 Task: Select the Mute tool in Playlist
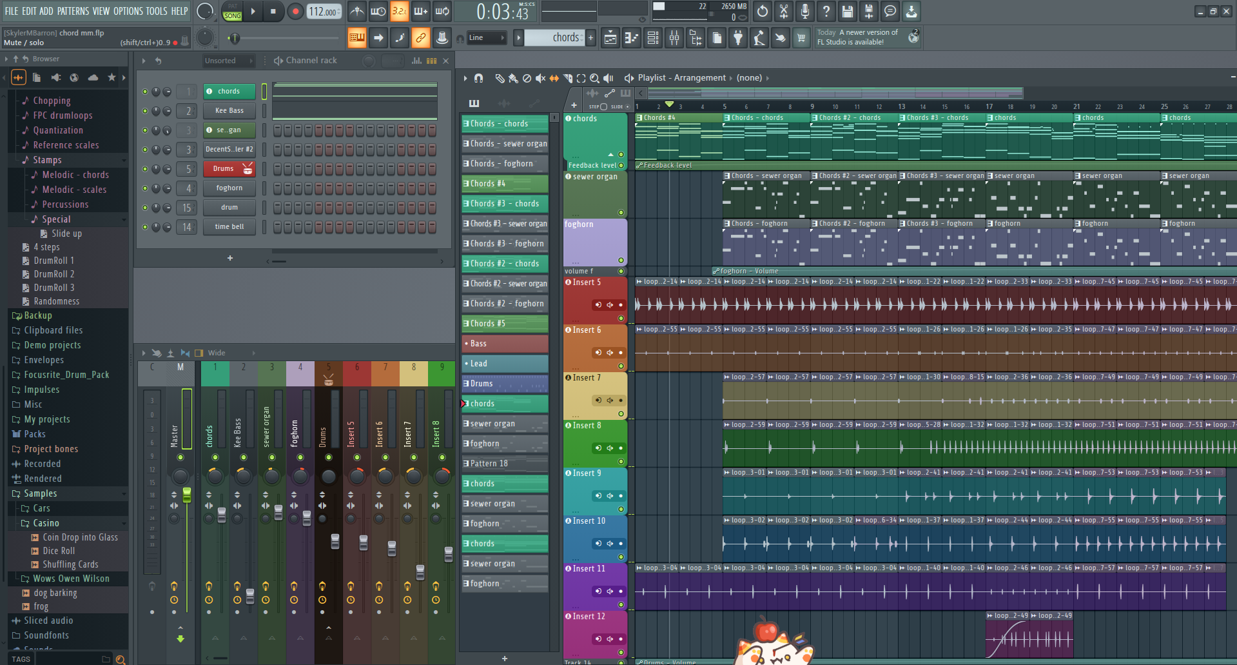(x=540, y=78)
